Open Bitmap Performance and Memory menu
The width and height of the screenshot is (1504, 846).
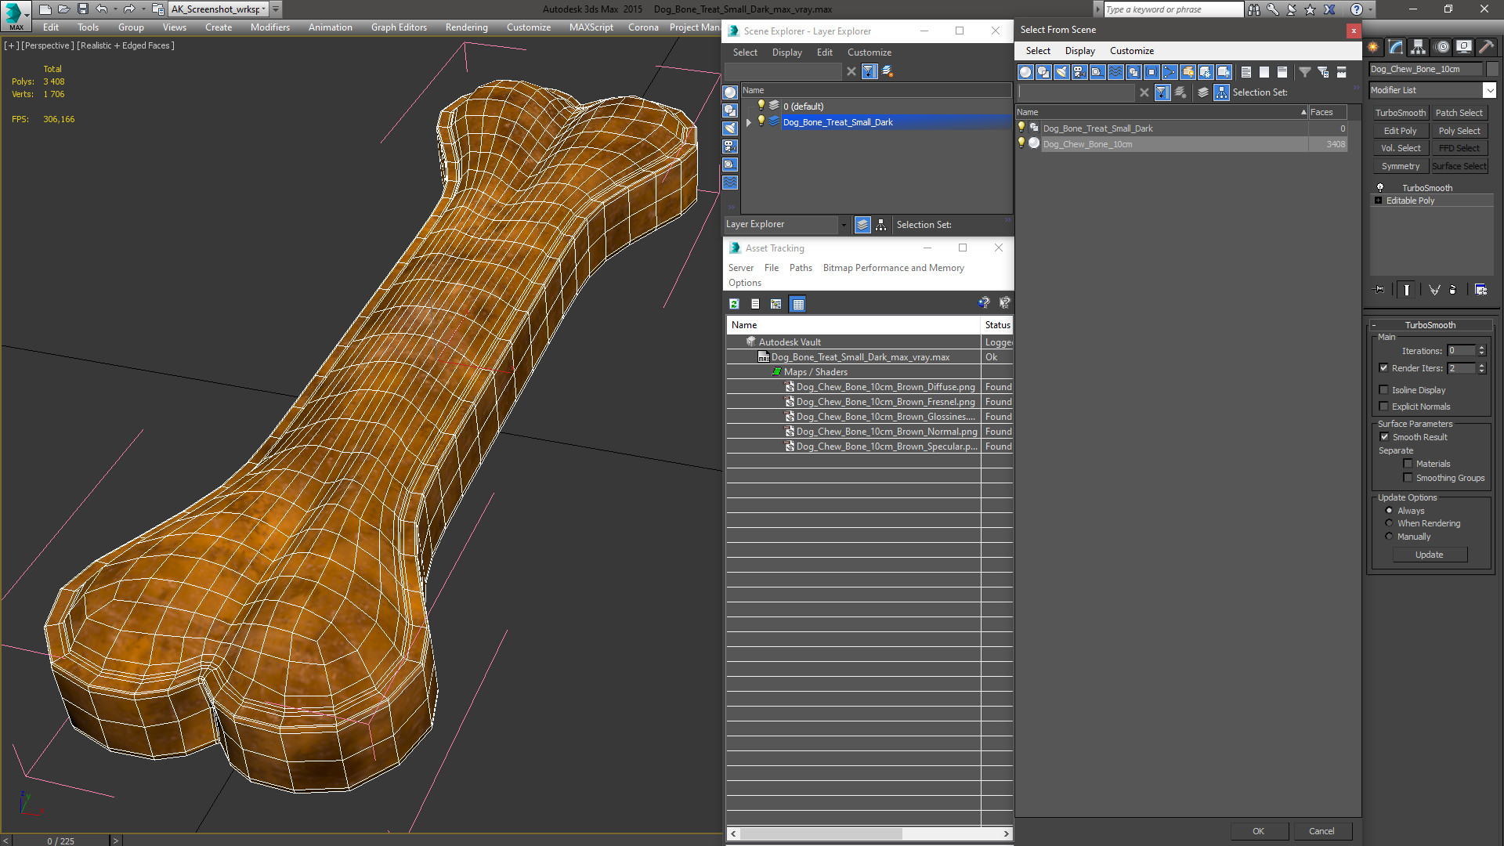[x=893, y=268]
